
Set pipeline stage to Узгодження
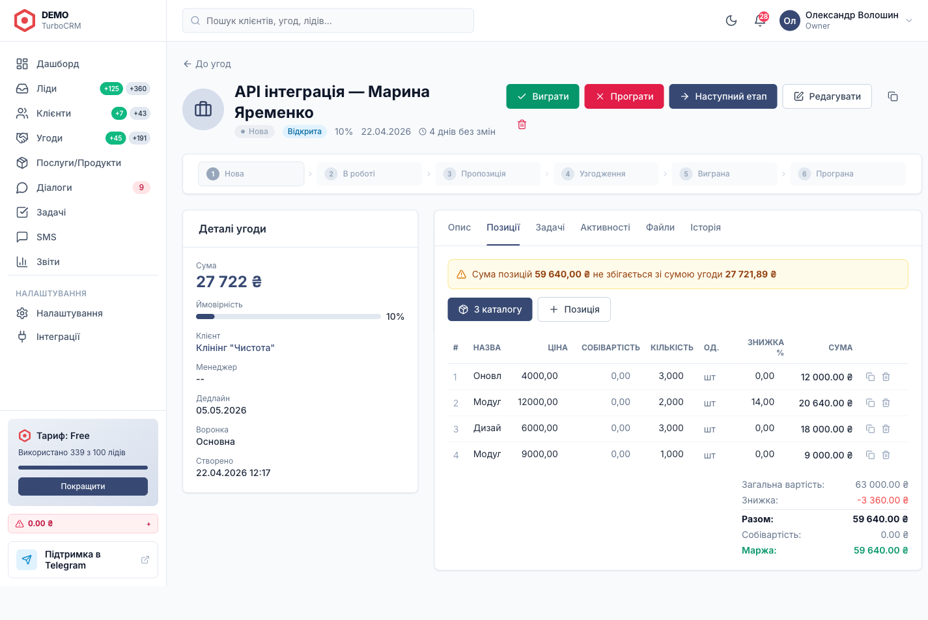pyautogui.click(x=606, y=174)
